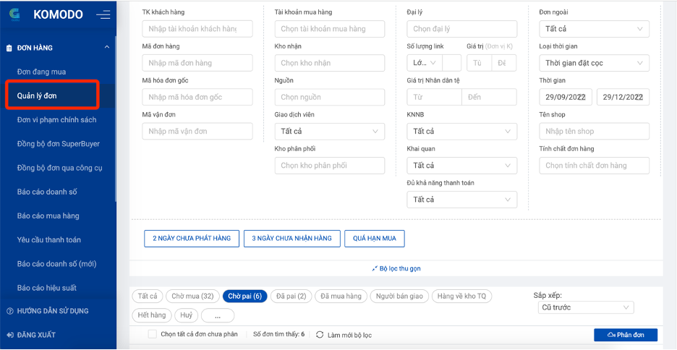Click the ĐĂNG XUẤT logout icon
This screenshot has width=677, height=350.
pos(9,335)
